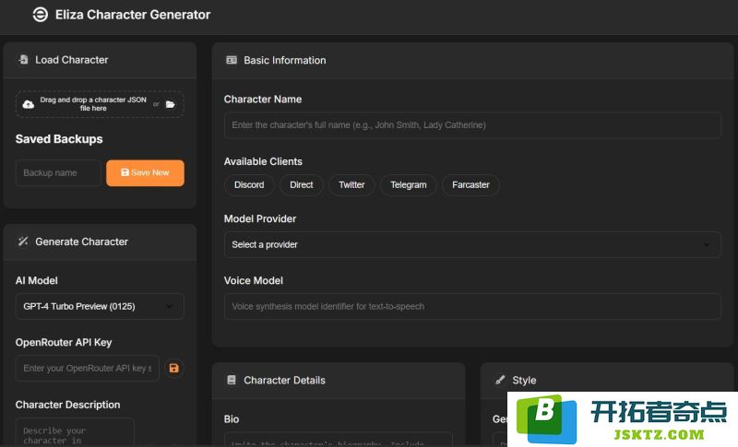Click the Basic Information card icon
This screenshot has width=738, height=447.
pos(232,60)
